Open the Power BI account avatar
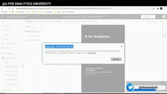167x94 pixels. (164, 17)
